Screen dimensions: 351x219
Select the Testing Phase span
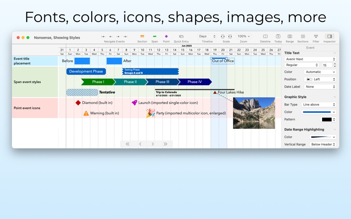150,71
